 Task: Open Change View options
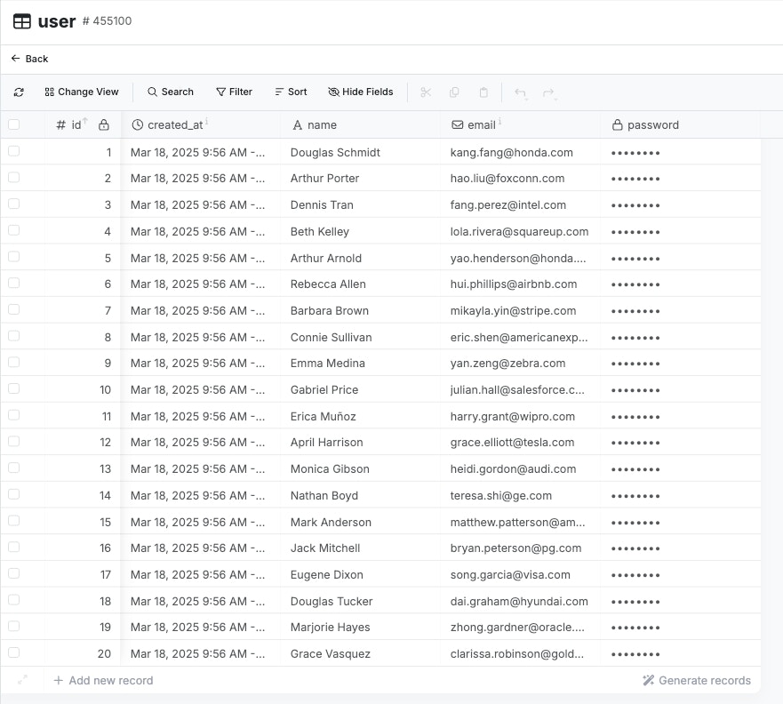coord(82,92)
